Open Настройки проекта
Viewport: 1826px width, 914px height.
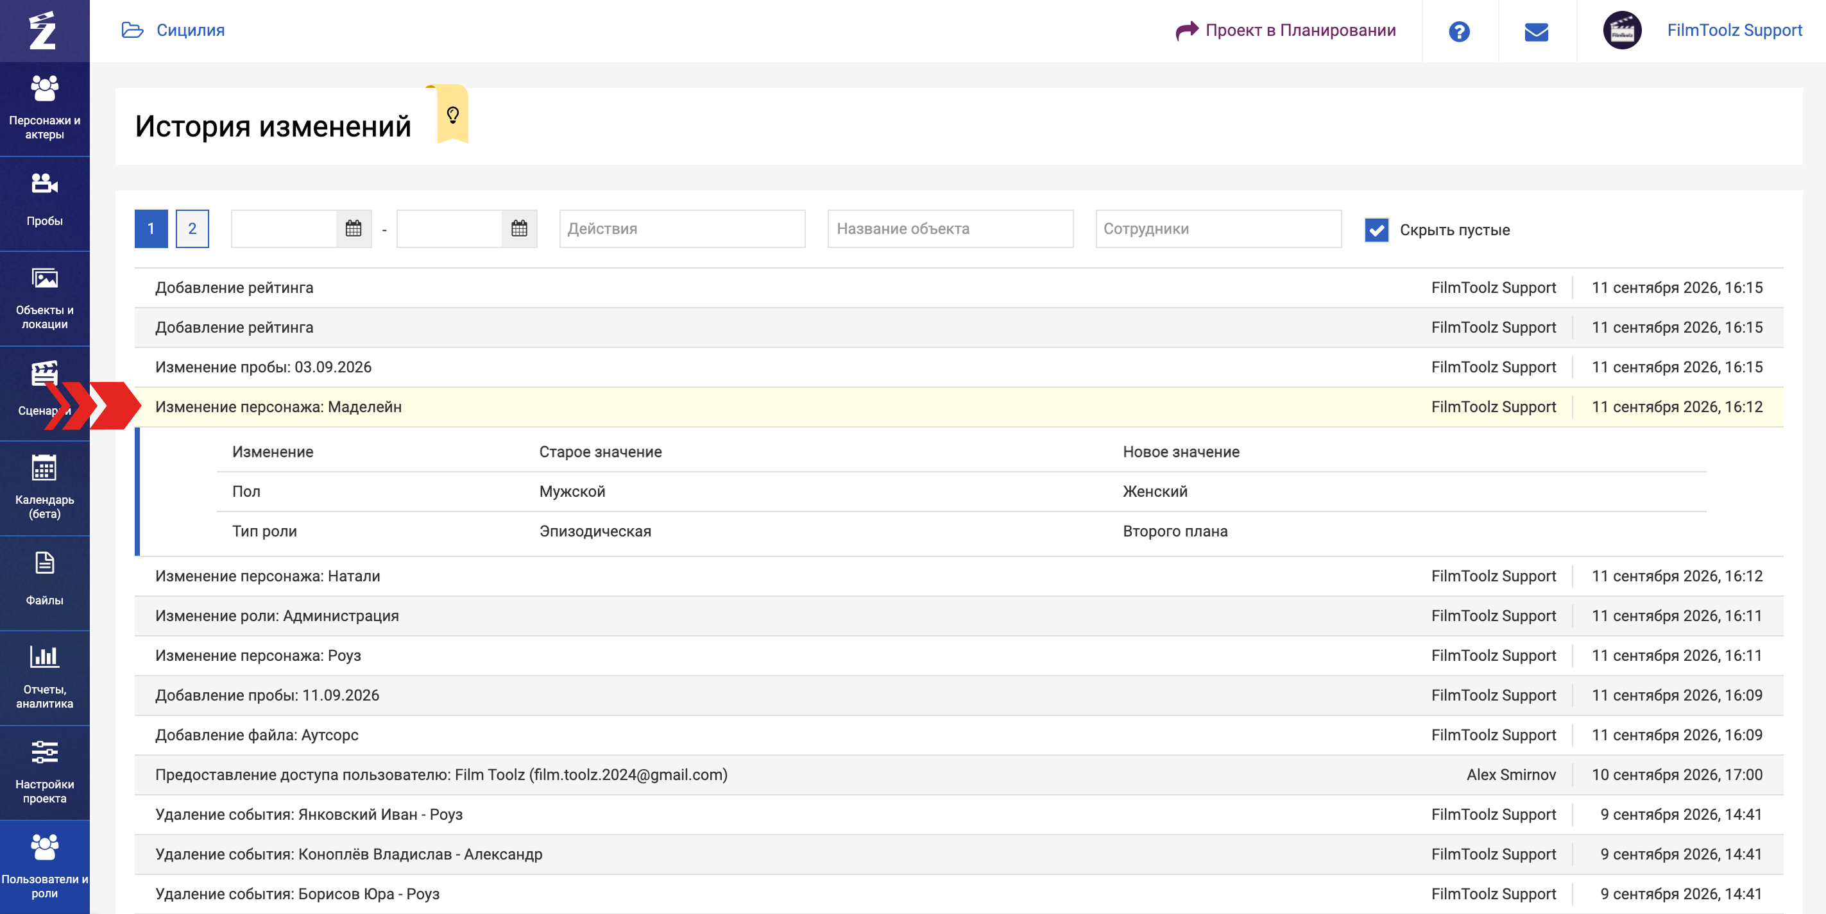(x=45, y=772)
